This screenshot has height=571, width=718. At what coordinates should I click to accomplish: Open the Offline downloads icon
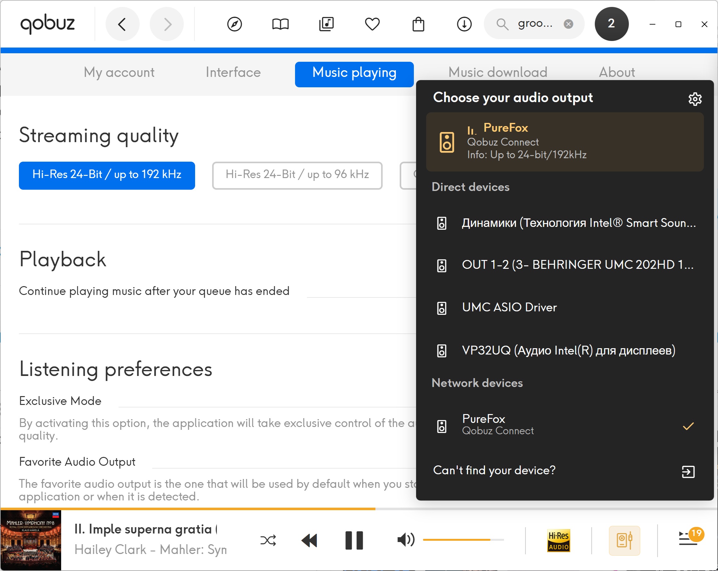(464, 24)
